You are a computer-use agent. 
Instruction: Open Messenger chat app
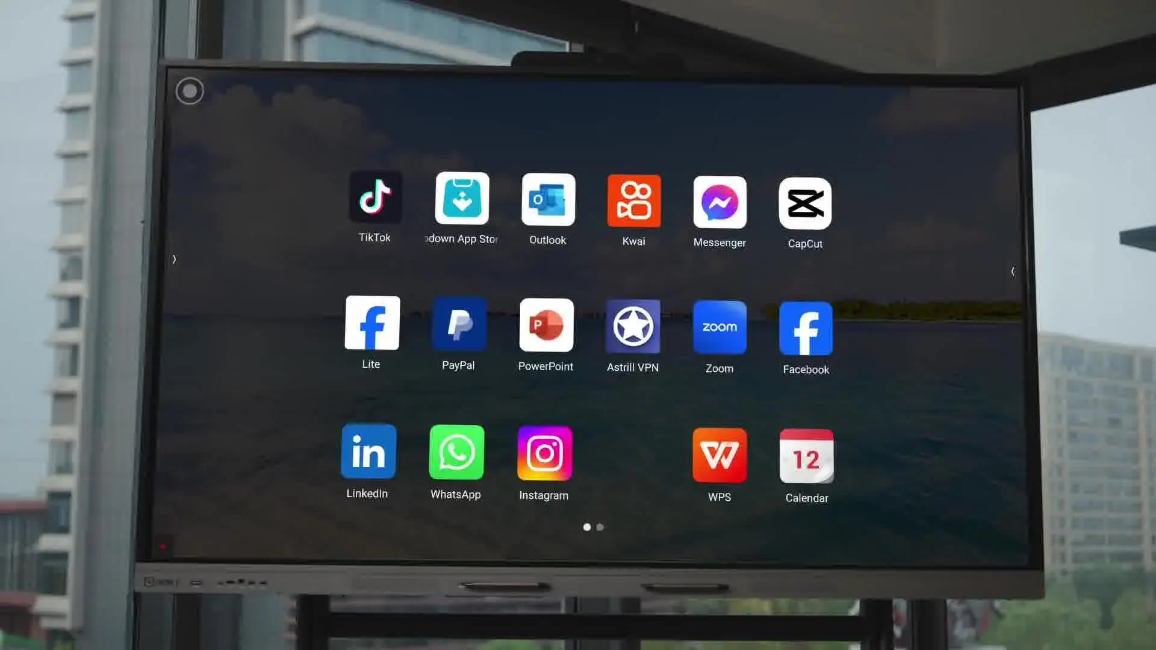[x=719, y=202]
